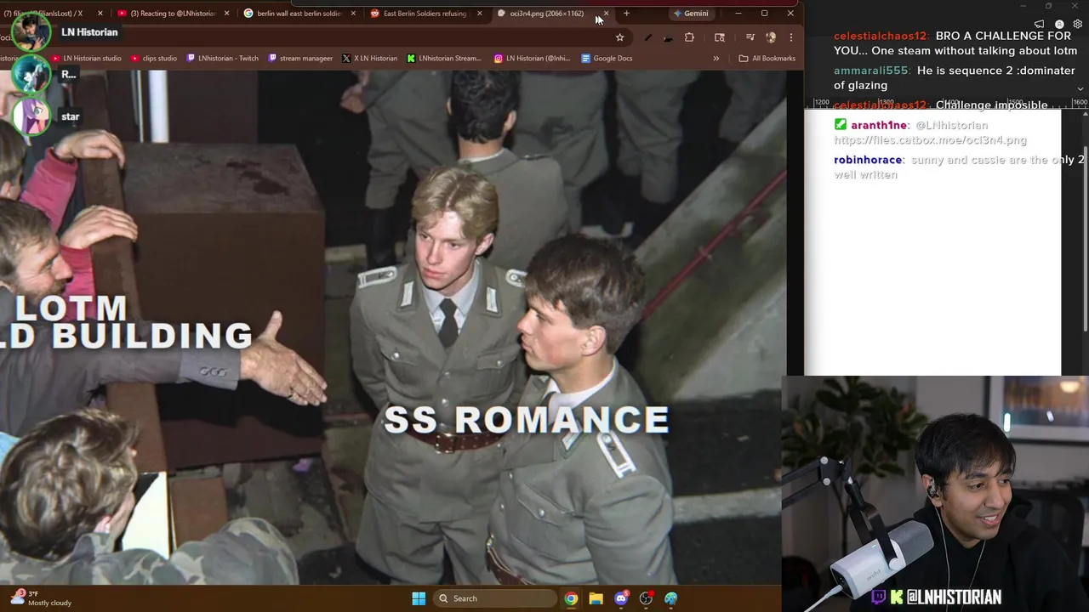Viewport: 1089px width, 612px height.
Task: Click the displayed soldiers image
Action: [391, 327]
